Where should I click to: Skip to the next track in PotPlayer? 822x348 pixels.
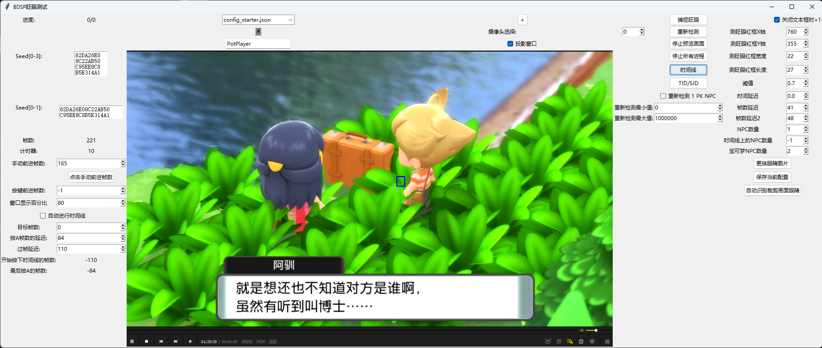click(x=176, y=341)
